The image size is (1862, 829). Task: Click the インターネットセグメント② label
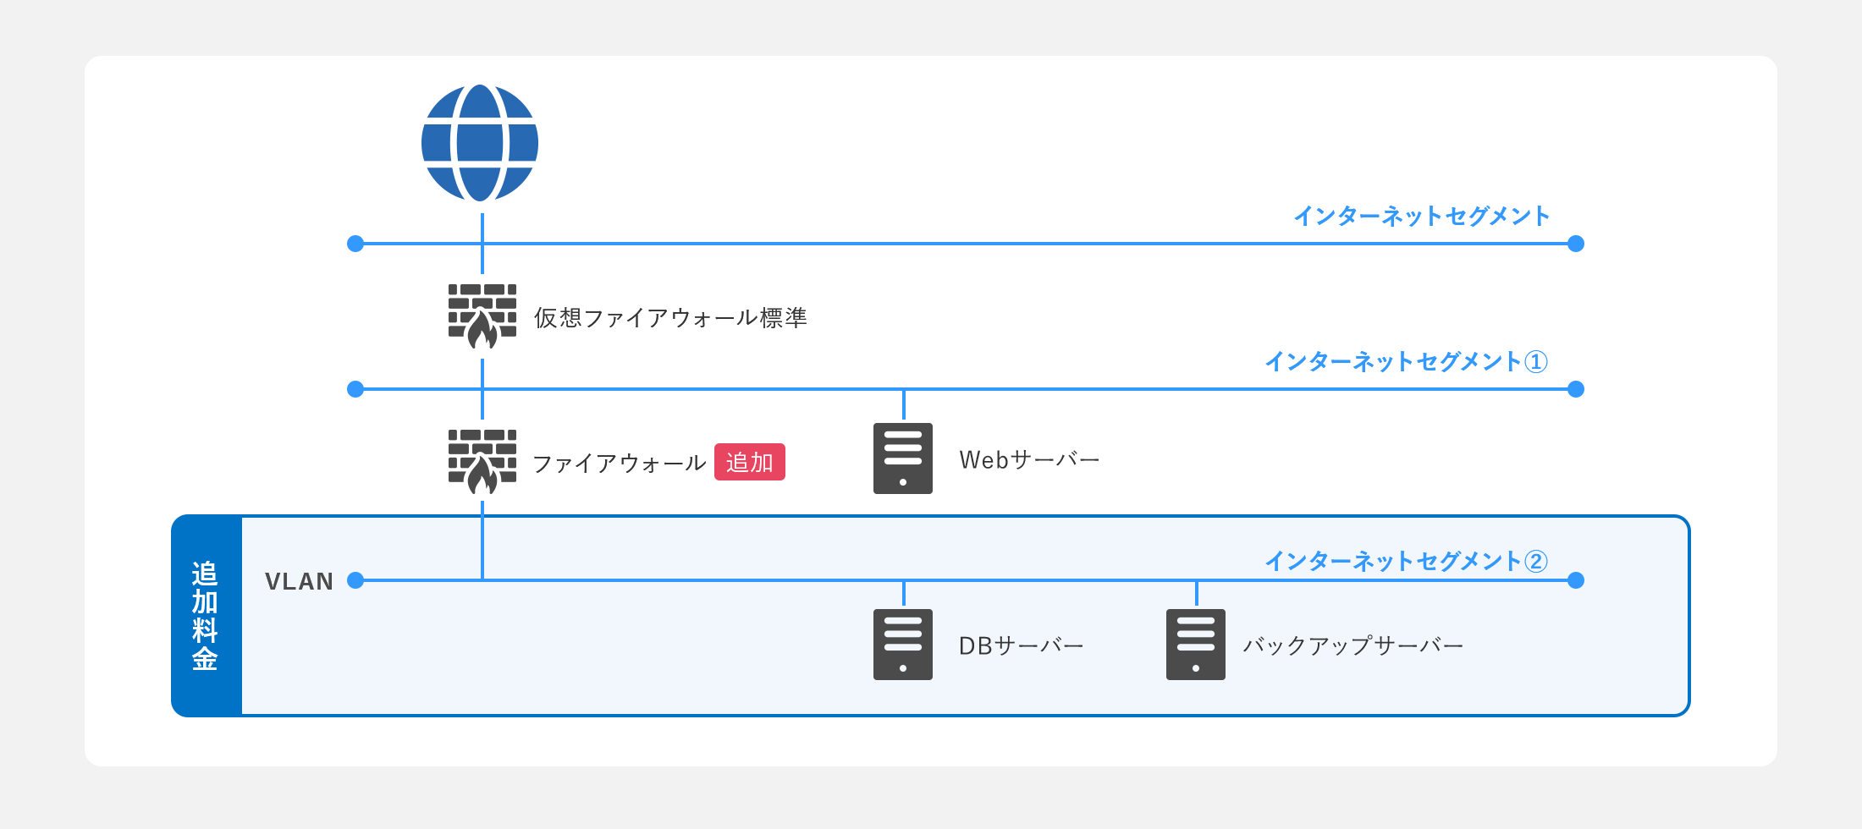(x=1405, y=562)
